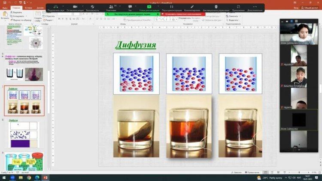The image size is (322, 181).
Task: Open Zoom Security shield icon
Action: 92,7
